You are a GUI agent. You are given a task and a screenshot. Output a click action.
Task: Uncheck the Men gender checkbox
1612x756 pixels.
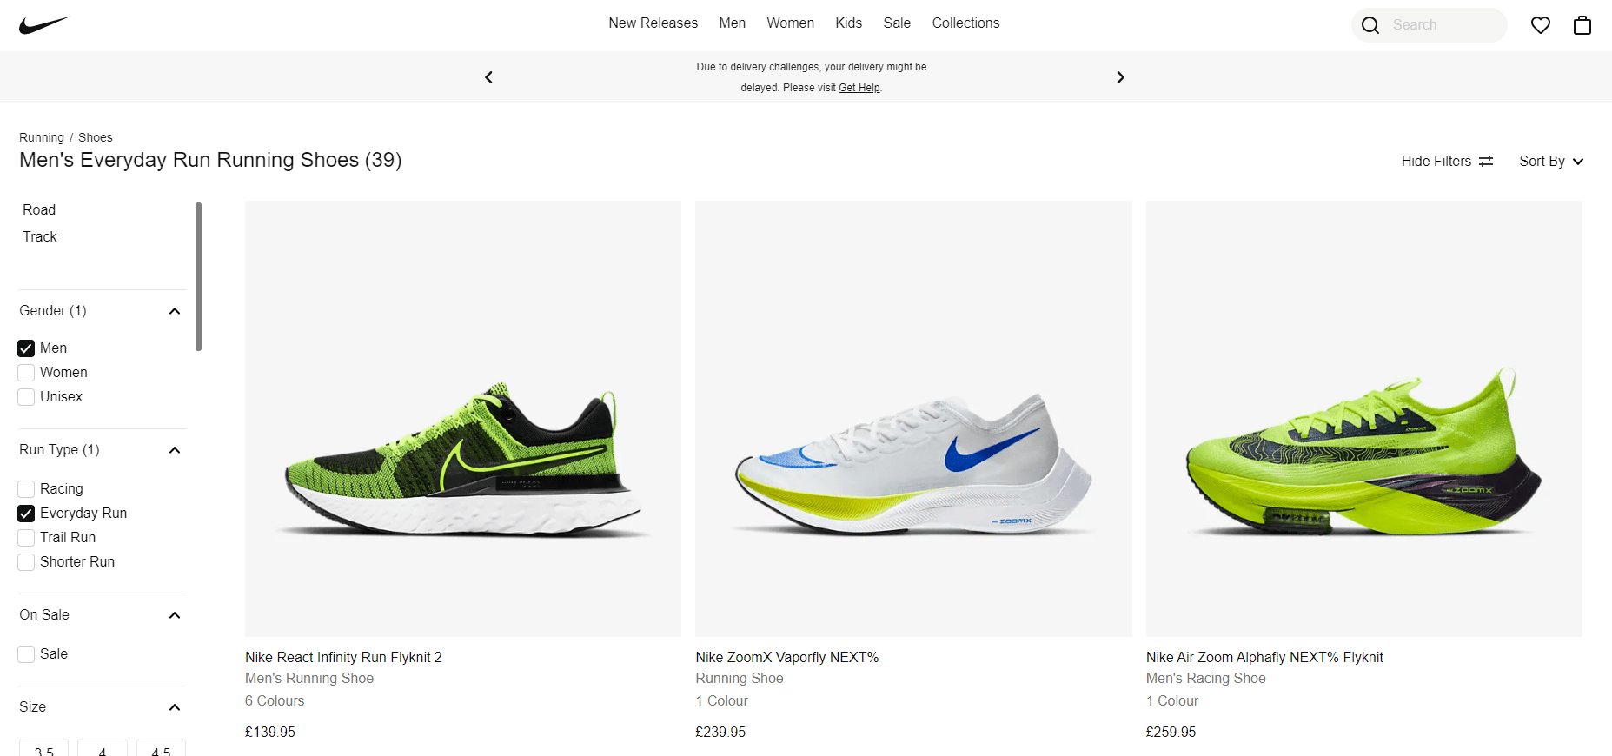click(x=26, y=348)
